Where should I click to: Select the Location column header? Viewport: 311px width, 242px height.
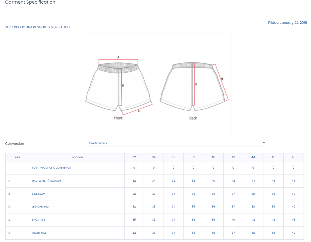click(x=77, y=157)
